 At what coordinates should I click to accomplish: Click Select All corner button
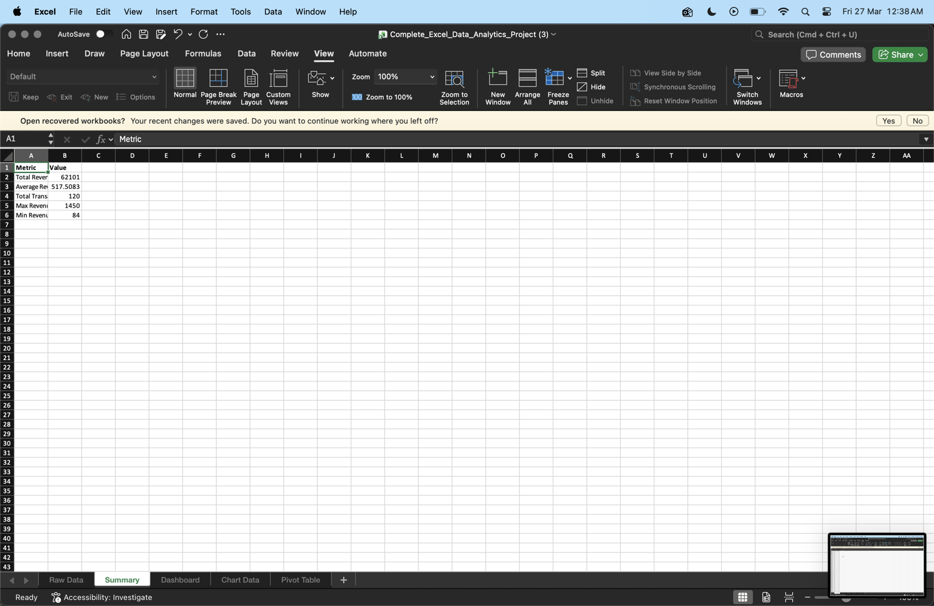coord(7,155)
